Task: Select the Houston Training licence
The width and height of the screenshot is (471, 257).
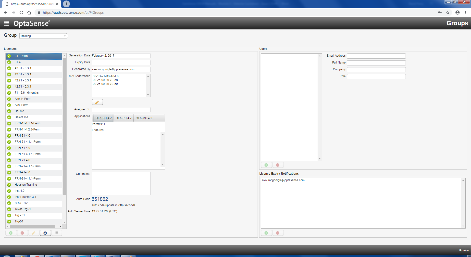Action: tap(26, 184)
